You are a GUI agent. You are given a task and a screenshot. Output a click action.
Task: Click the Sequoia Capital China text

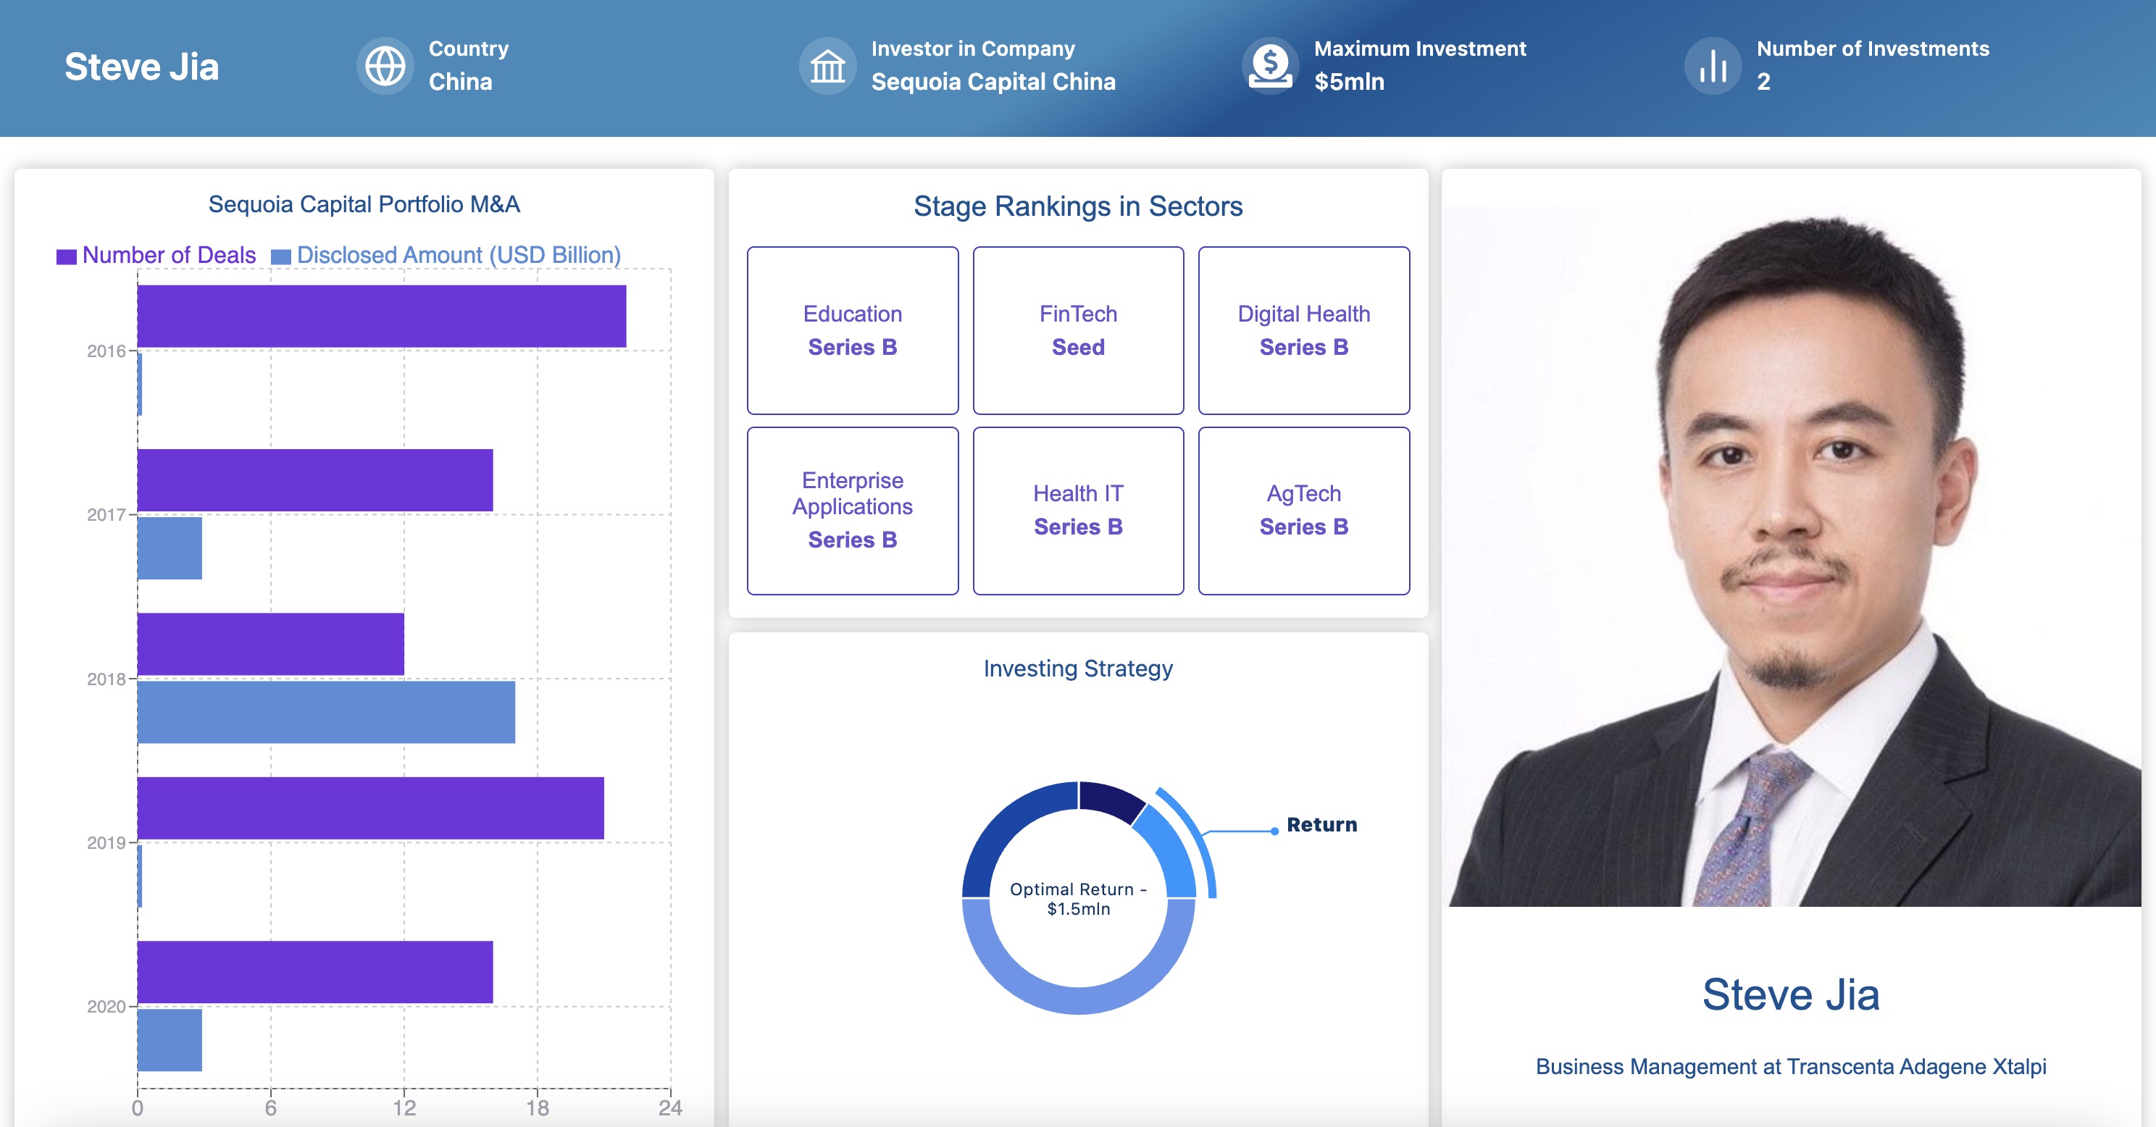993,82
